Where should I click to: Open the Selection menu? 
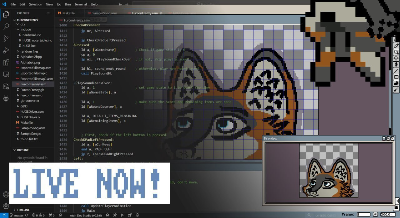pos(35,4)
